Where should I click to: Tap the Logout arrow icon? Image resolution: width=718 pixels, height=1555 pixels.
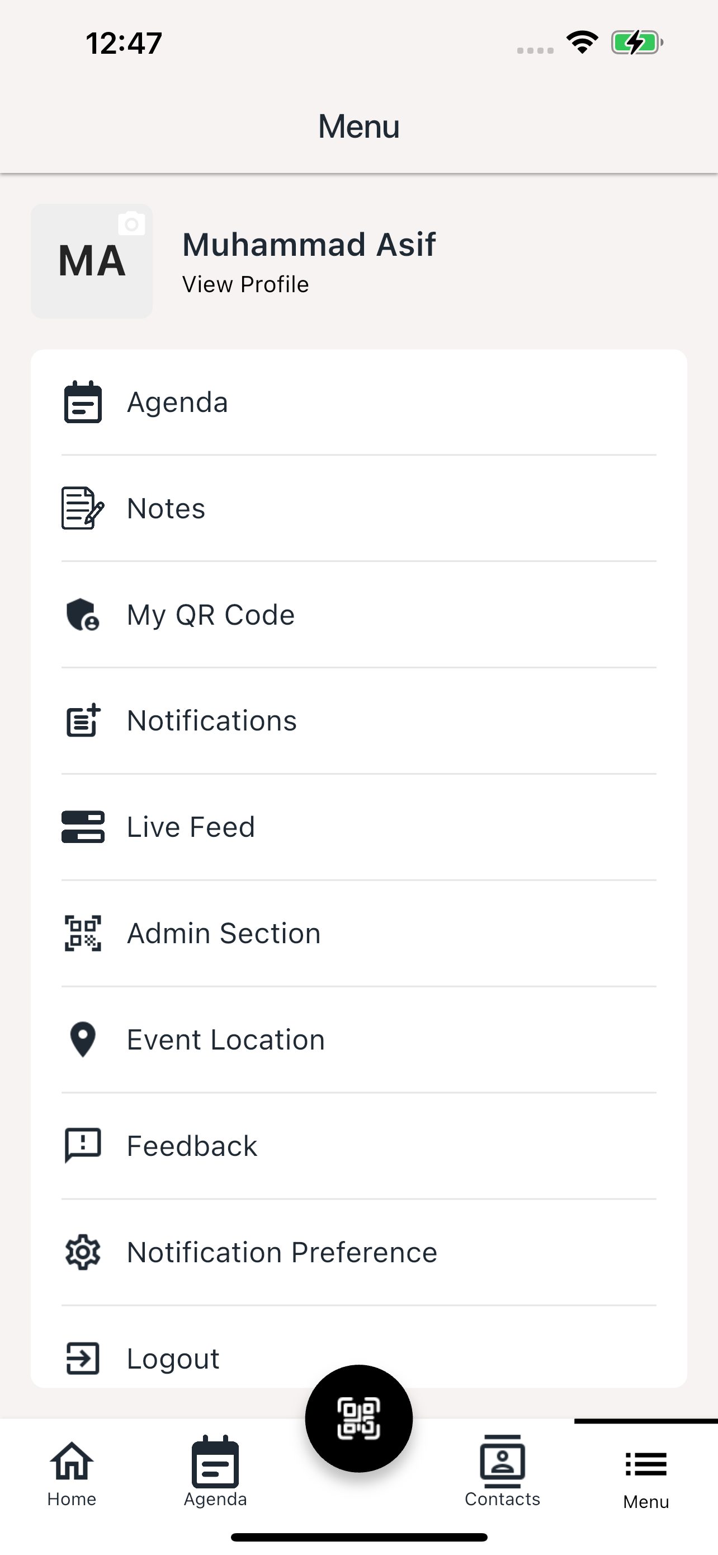coord(83,1358)
